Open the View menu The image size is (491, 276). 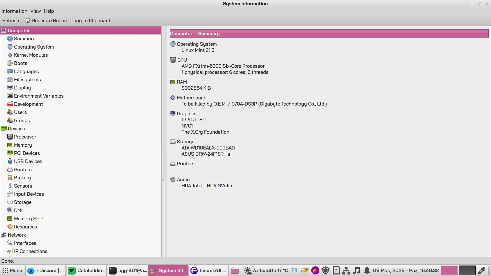click(36, 11)
